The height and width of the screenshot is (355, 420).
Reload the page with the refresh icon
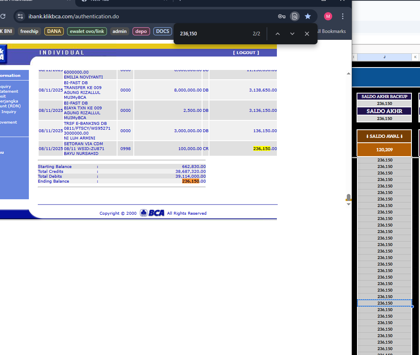(3, 16)
